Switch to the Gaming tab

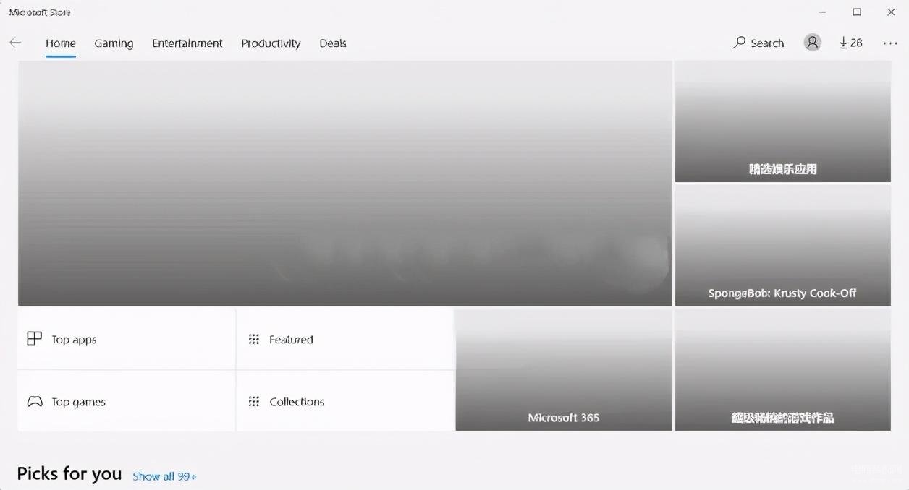click(114, 43)
